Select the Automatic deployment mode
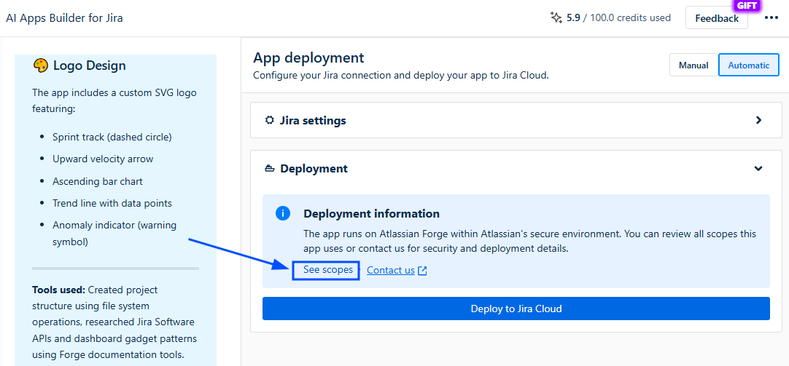The height and width of the screenshot is (366, 789). [748, 65]
